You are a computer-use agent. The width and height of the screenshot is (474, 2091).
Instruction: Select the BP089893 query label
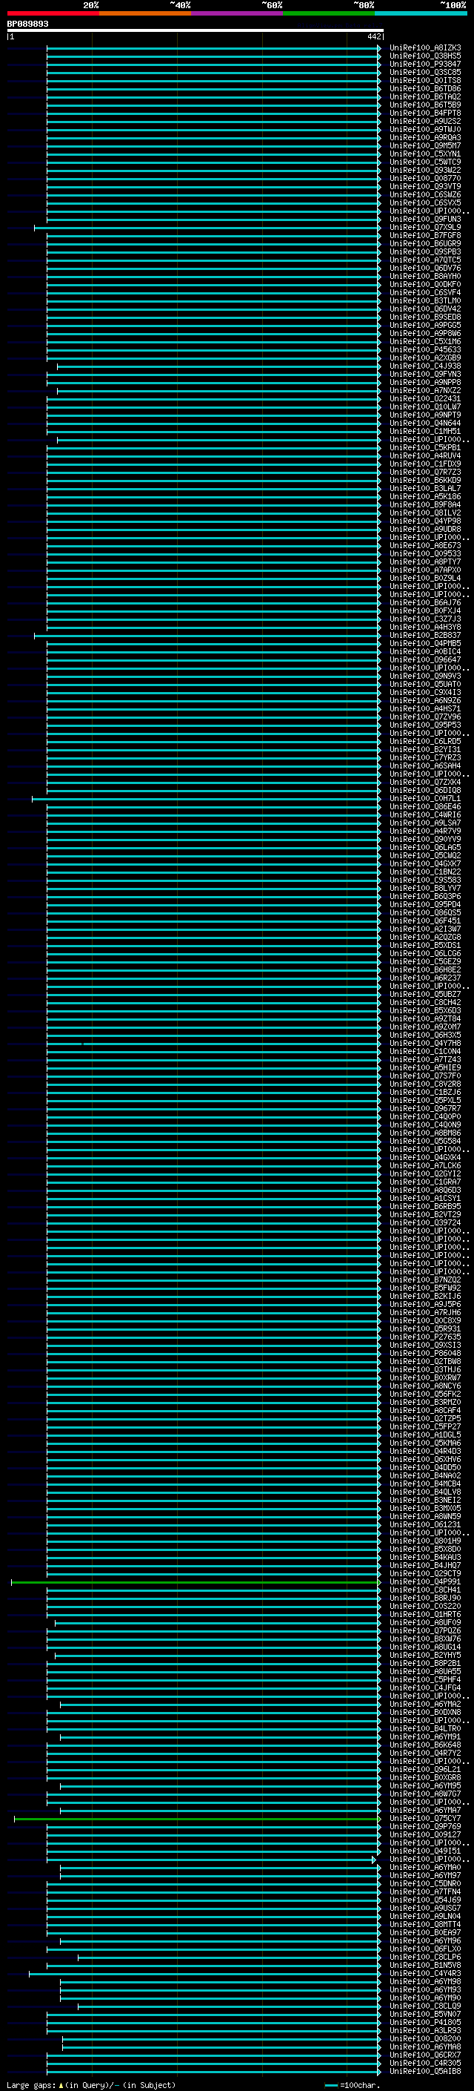pos(27,24)
